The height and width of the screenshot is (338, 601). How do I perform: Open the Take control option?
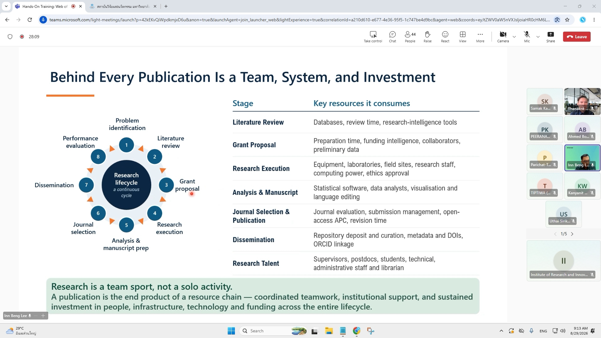[373, 37]
